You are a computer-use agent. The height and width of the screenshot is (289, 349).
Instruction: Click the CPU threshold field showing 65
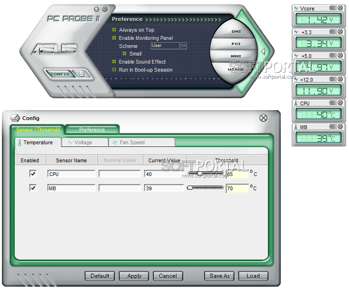pos(237,174)
